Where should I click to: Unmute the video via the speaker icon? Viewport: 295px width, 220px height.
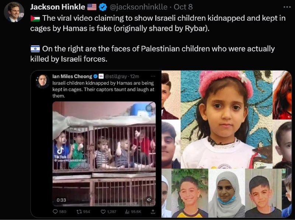click(149, 200)
